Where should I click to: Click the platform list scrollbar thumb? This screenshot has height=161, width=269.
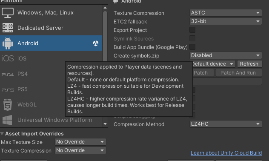point(105,36)
